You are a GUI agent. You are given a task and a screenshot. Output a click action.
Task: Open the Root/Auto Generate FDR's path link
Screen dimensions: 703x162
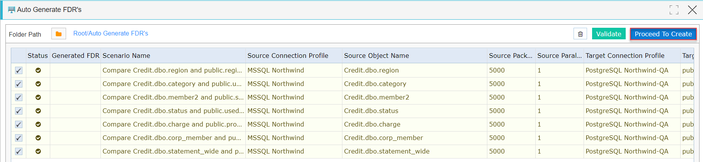click(111, 34)
